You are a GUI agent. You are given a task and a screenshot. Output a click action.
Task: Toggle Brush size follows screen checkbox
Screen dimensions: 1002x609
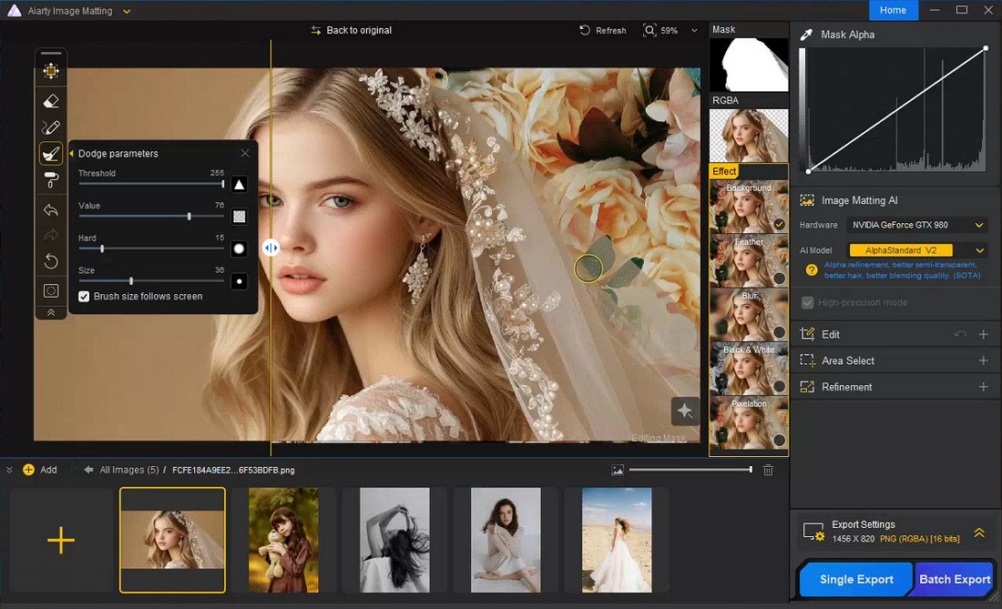85,297
